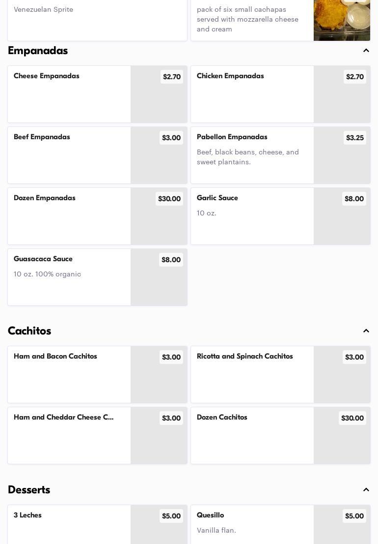Open Ham and Bacon Cachitos item
The height and width of the screenshot is (544, 378).
pos(69,374)
